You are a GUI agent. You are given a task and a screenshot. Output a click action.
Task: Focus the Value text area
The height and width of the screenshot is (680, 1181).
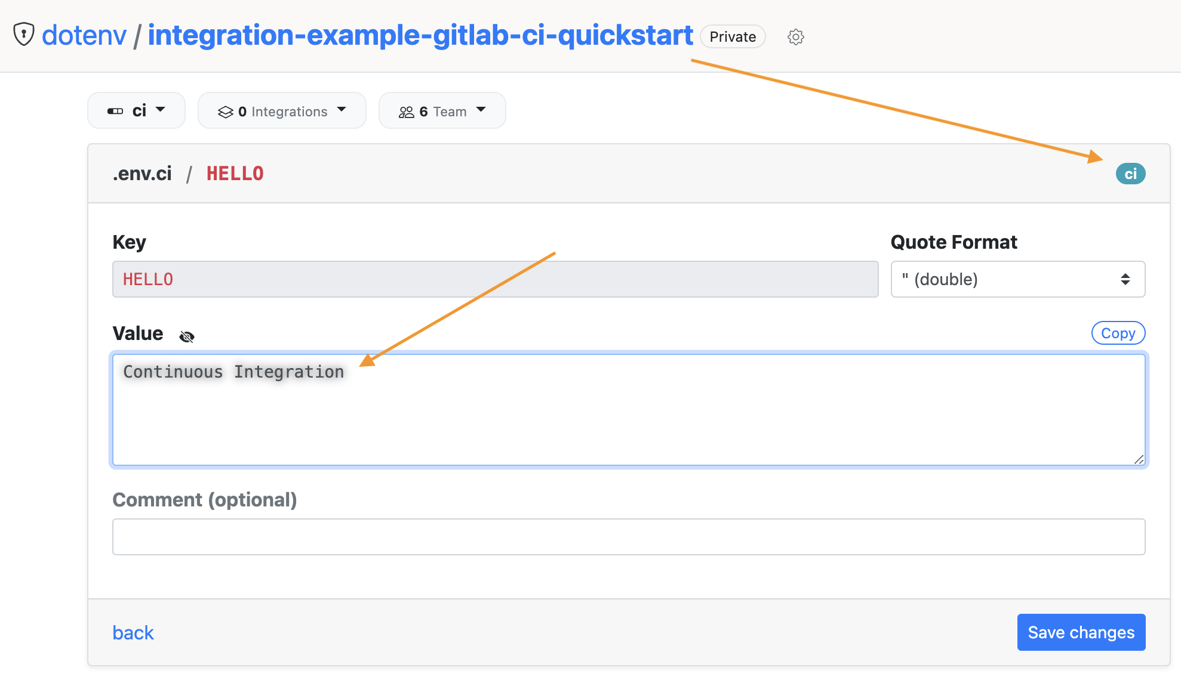[x=629, y=410]
